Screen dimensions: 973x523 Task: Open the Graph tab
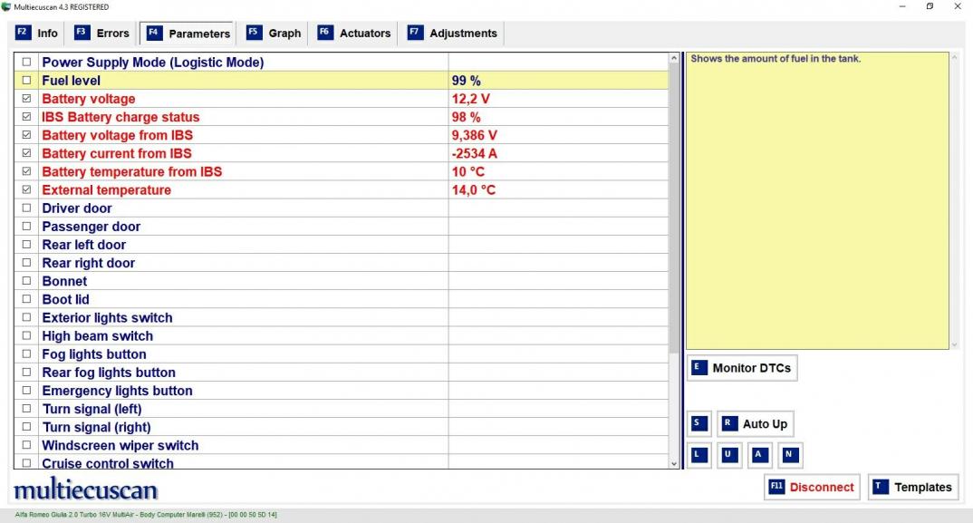pos(275,33)
